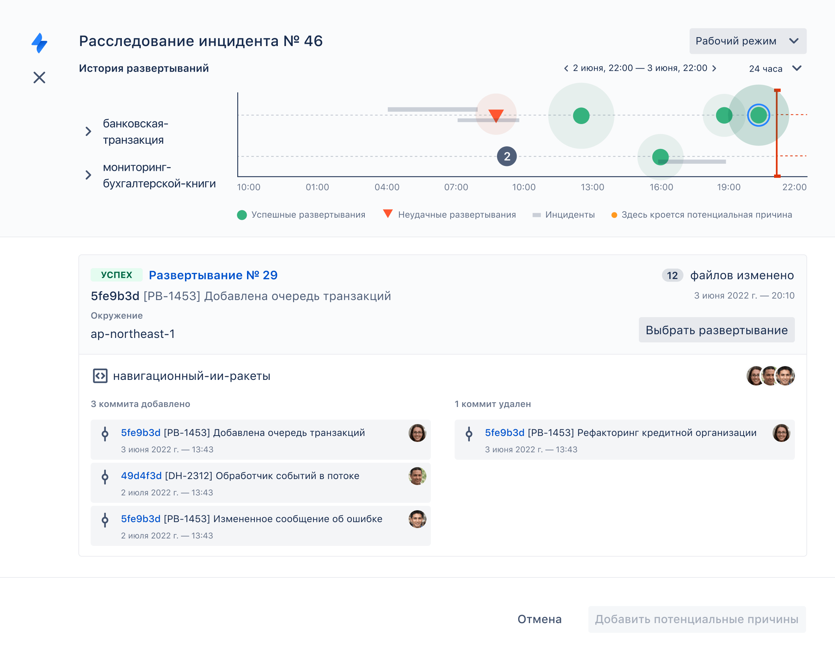The height and width of the screenshot is (661, 835).
Task: Click the green Успешные развертывания legend marker
Action: point(241,214)
